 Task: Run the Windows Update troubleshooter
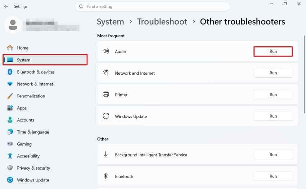(273, 116)
